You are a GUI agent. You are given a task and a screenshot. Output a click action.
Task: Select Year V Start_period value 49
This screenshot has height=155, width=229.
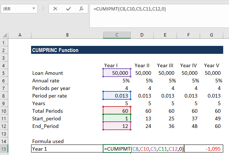[218, 119]
